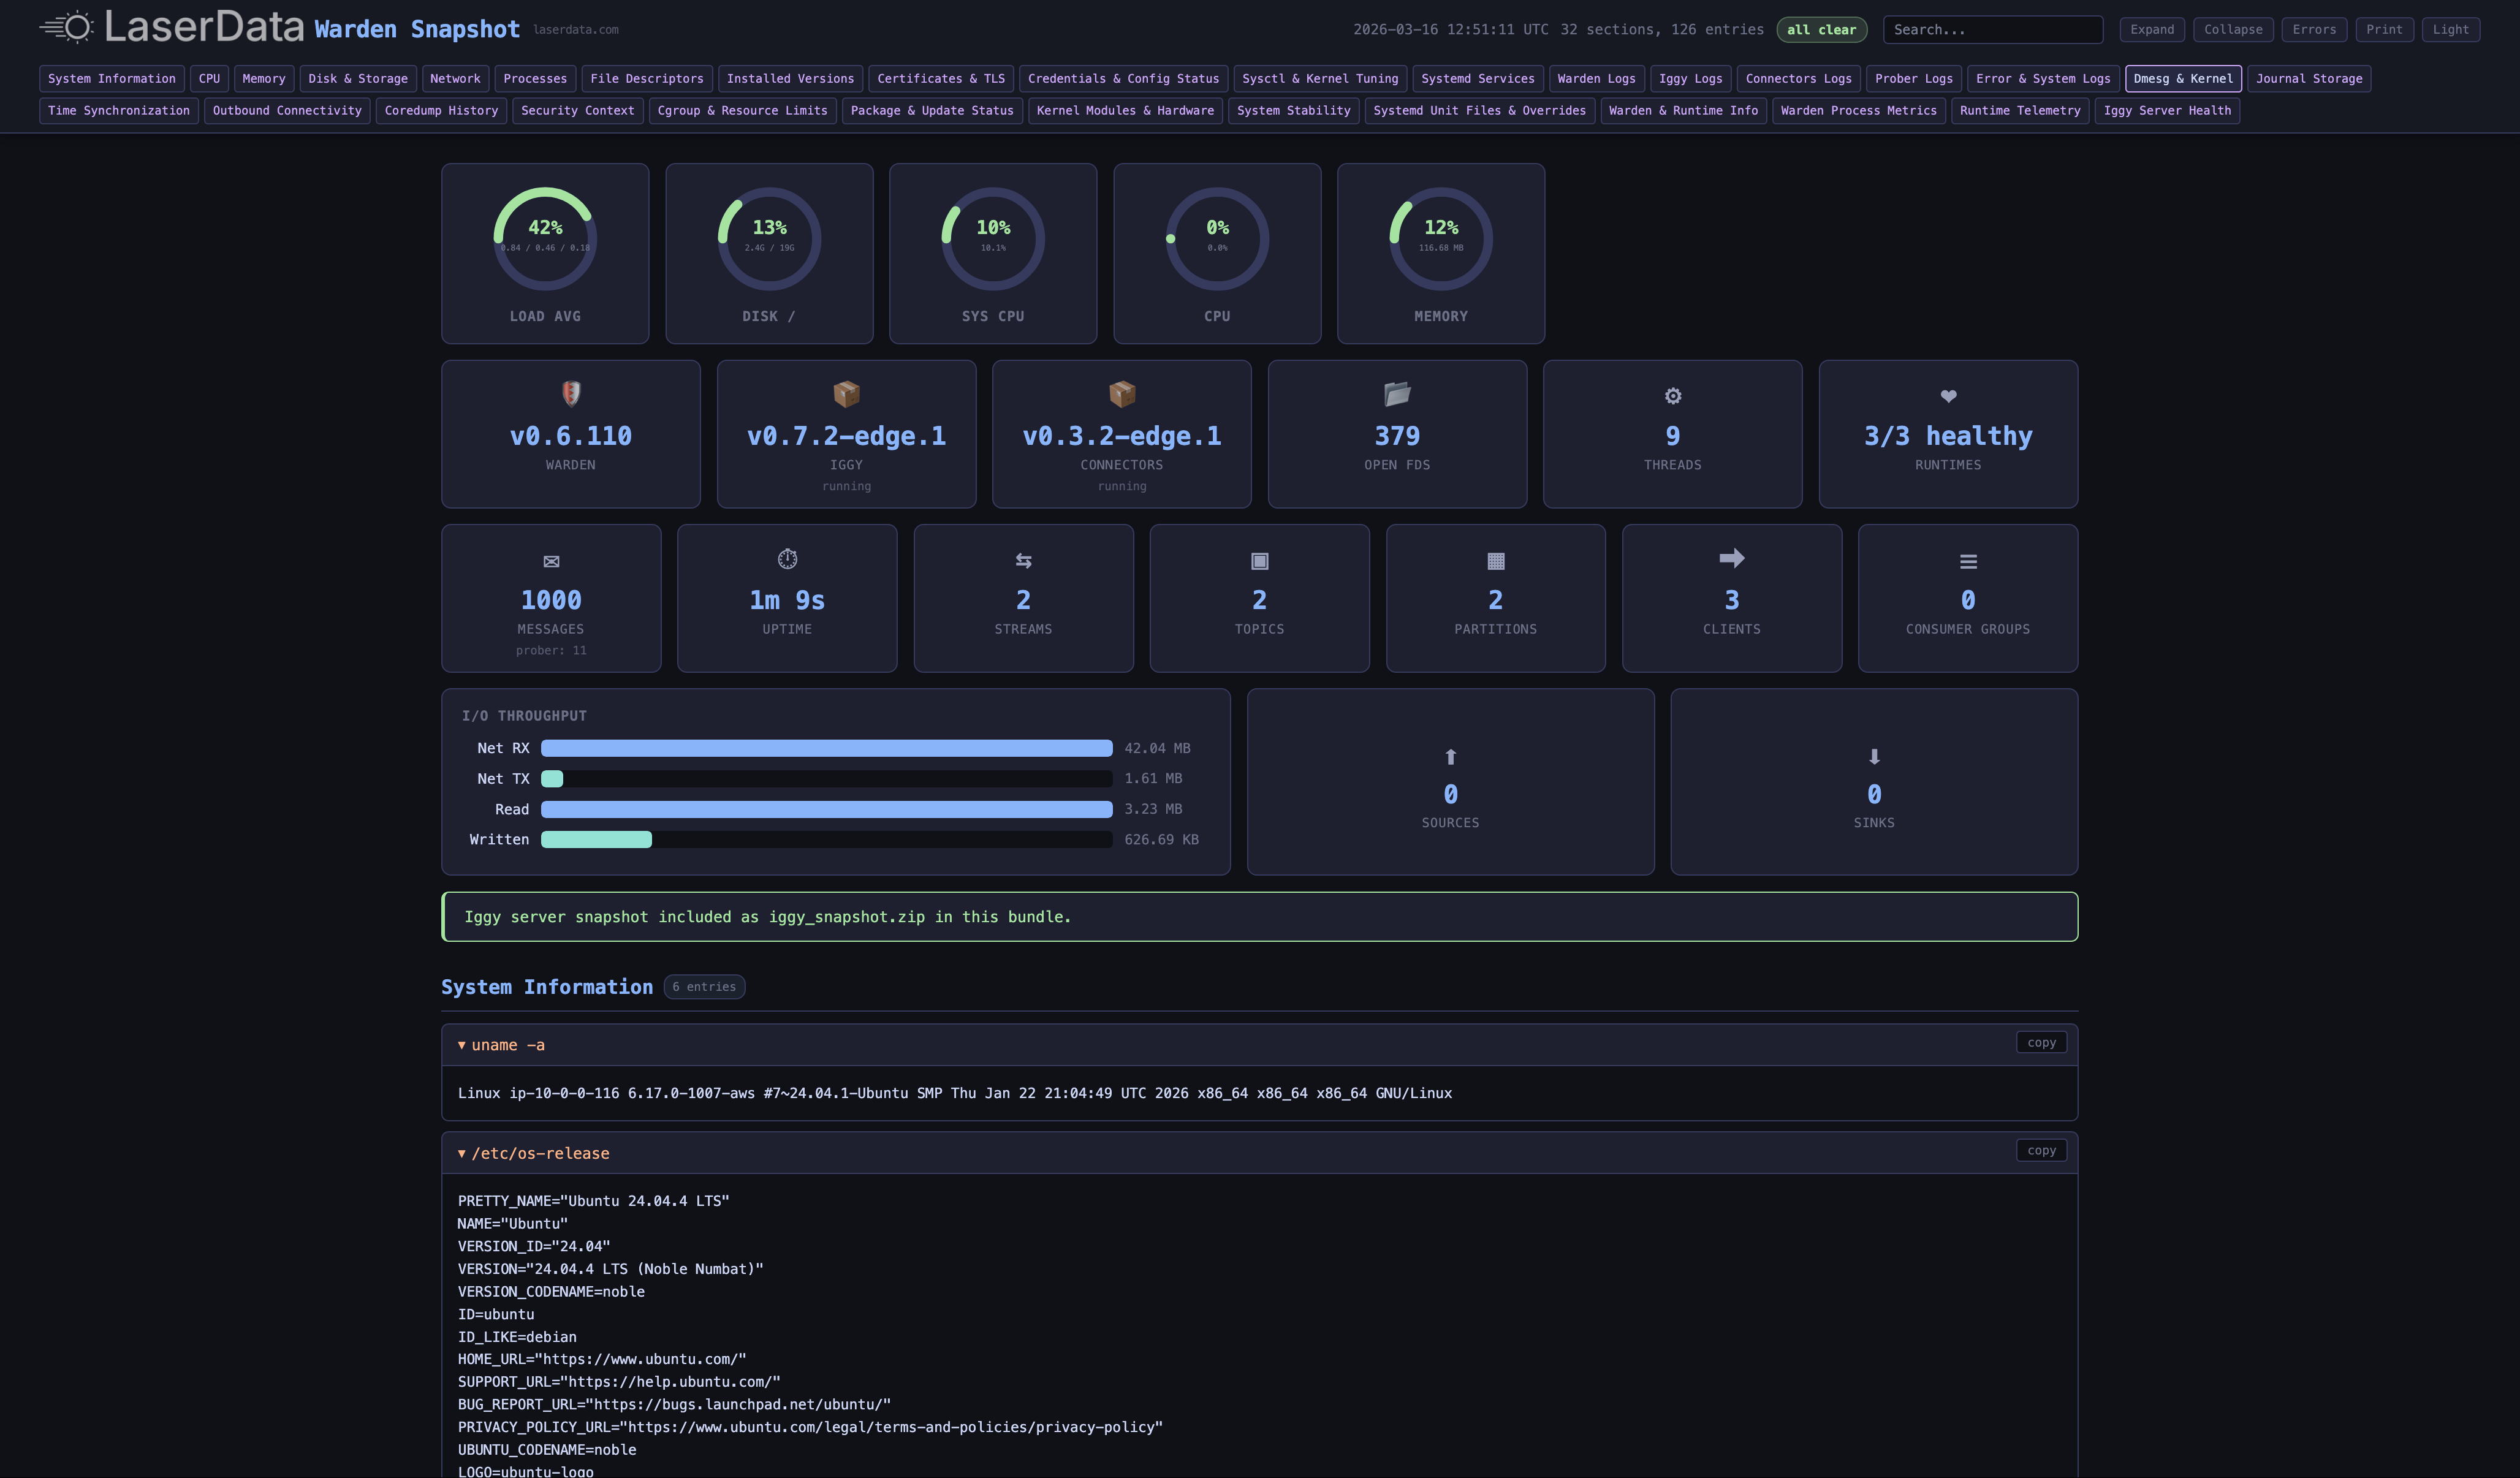Click the envelope icon on the Messages card

(551, 561)
